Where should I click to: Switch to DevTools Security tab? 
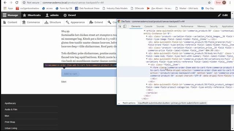click(x=214, y=26)
